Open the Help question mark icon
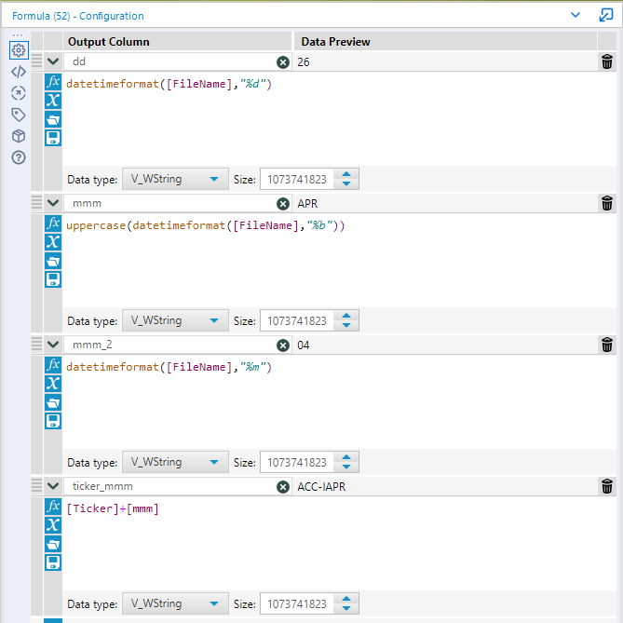This screenshot has height=623, width=623. pos(19,157)
